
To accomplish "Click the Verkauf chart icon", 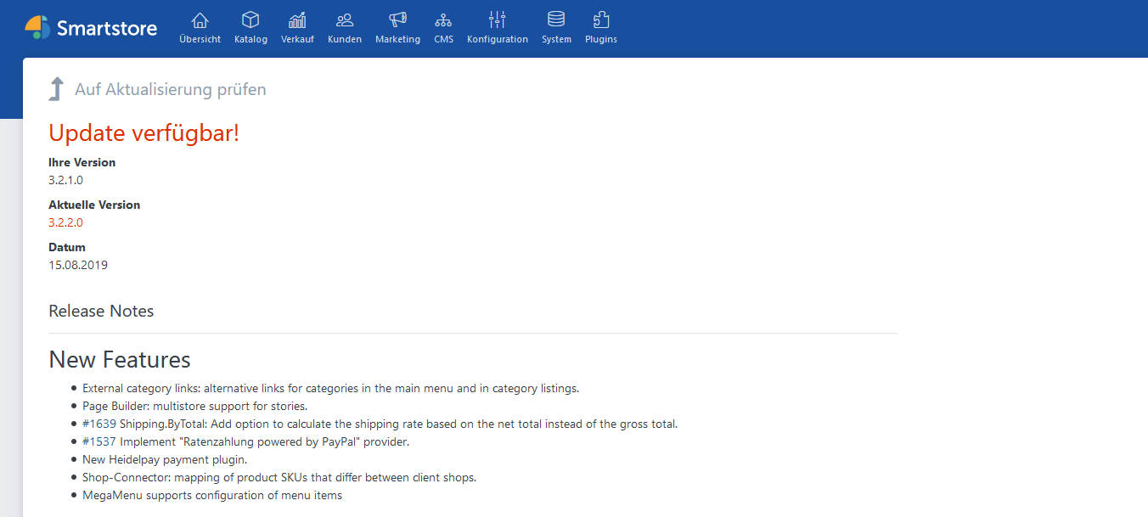I will pyautogui.click(x=297, y=20).
